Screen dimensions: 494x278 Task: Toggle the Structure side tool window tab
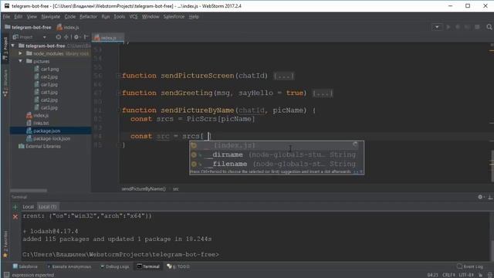point(5,83)
